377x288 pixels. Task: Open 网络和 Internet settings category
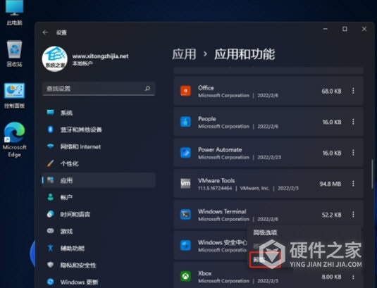coord(99,146)
